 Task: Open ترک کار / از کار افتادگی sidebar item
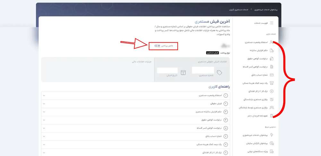(x=257, y=91)
